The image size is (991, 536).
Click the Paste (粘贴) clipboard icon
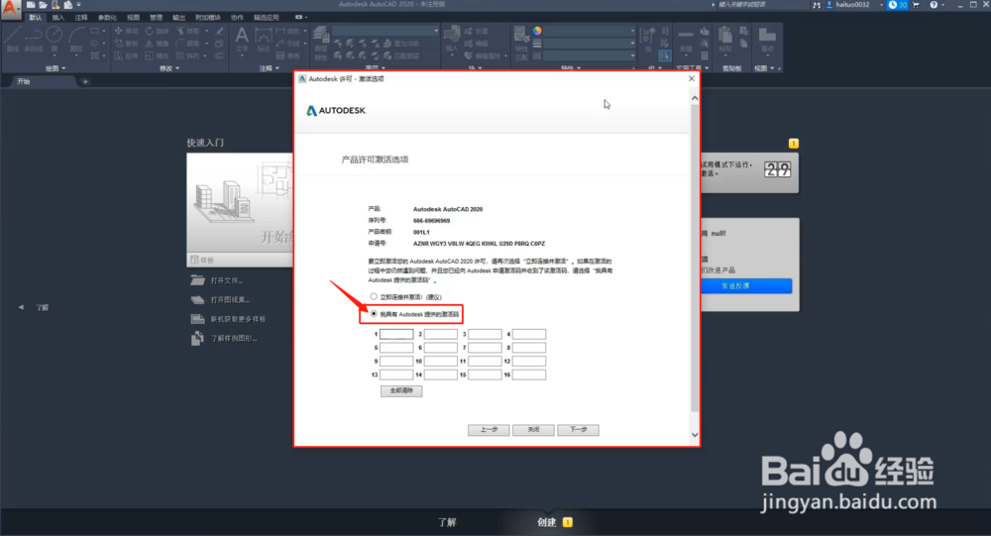725,40
